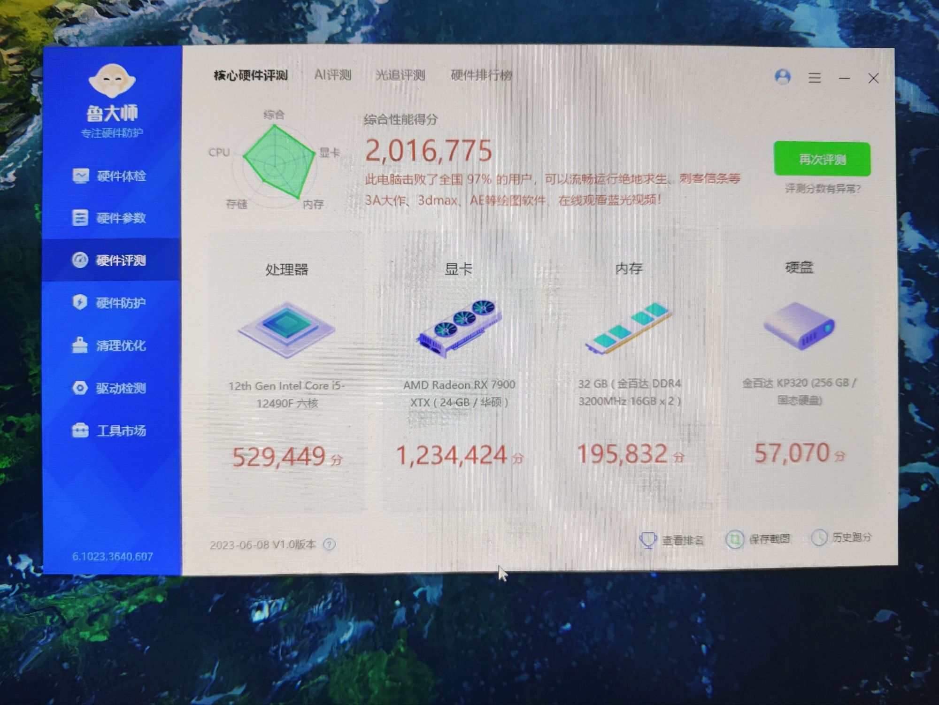Image resolution: width=939 pixels, height=705 pixels.
Task: Click the 综合性能得分 label
Action: [401, 120]
